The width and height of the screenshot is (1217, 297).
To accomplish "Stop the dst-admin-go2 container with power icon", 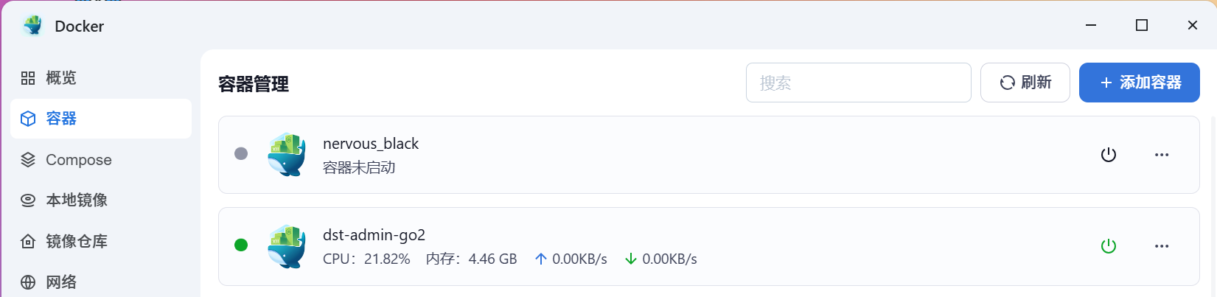I will (1108, 246).
